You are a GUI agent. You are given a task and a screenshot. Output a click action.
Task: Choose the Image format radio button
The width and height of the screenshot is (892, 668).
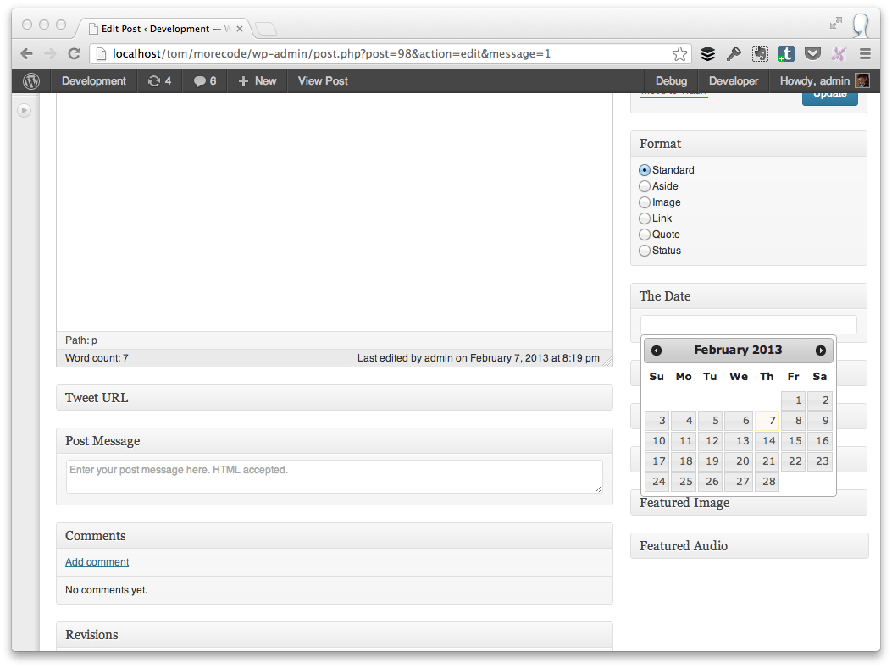[x=644, y=202]
